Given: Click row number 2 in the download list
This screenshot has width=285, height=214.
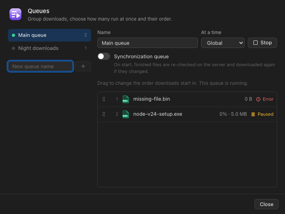Looking at the screenshot, I should coord(117,114).
